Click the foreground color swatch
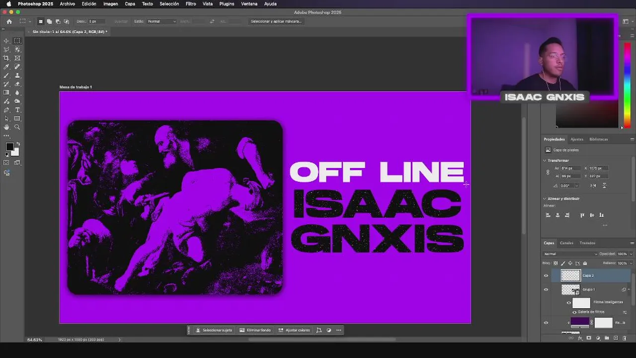The width and height of the screenshot is (636, 358). click(9, 147)
